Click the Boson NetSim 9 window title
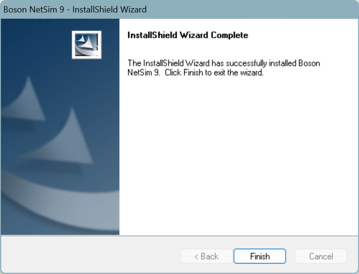This screenshot has height=274, width=359. (x=75, y=10)
